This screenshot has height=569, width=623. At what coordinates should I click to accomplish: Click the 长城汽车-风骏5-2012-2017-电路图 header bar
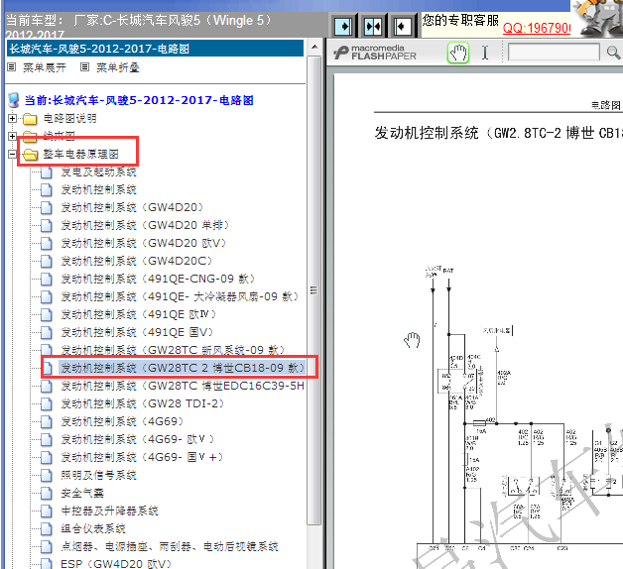pos(156,49)
